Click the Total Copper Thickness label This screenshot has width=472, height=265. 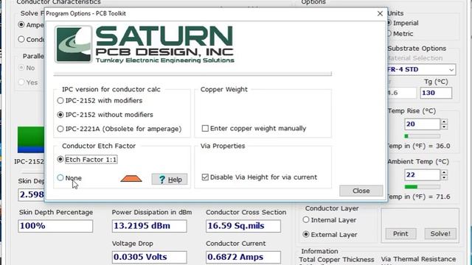(336, 260)
